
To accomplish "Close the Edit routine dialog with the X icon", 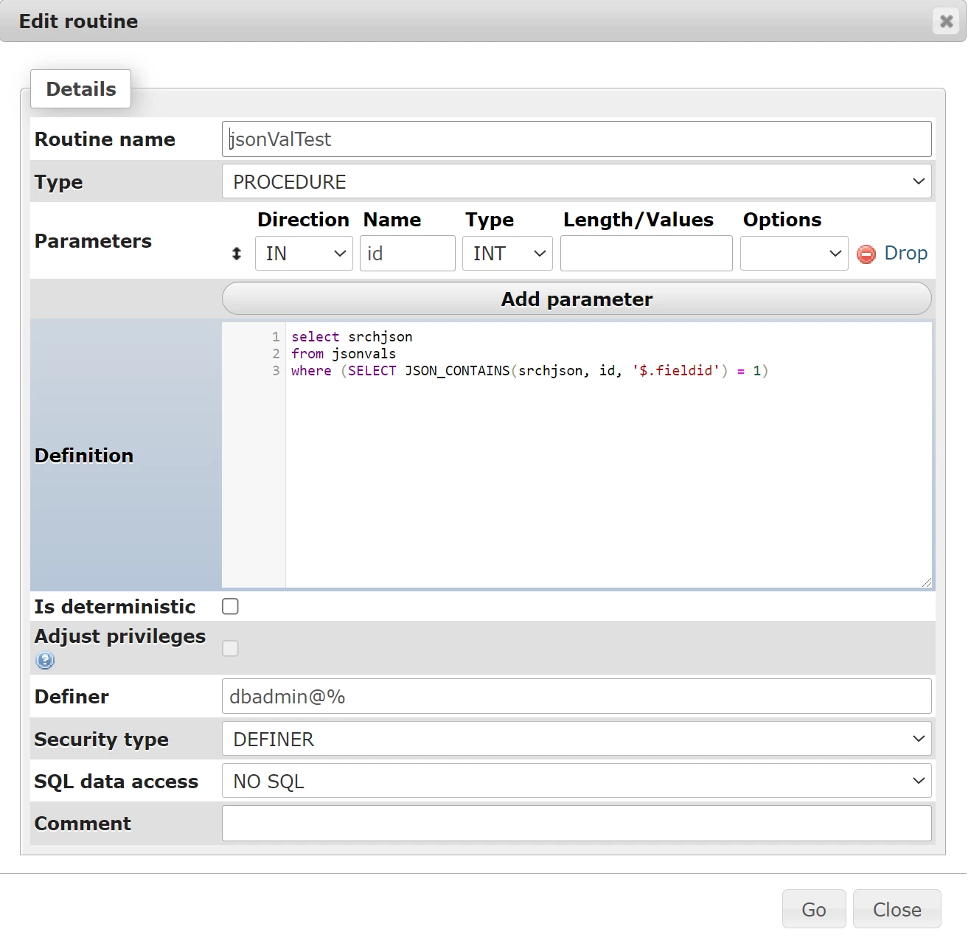I will (x=946, y=21).
